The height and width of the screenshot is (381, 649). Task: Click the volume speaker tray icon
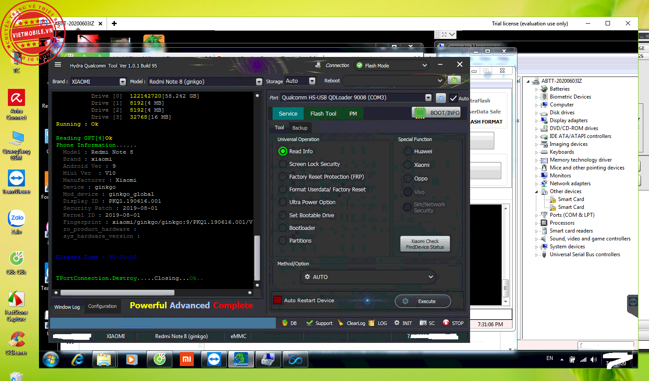click(594, 359)
